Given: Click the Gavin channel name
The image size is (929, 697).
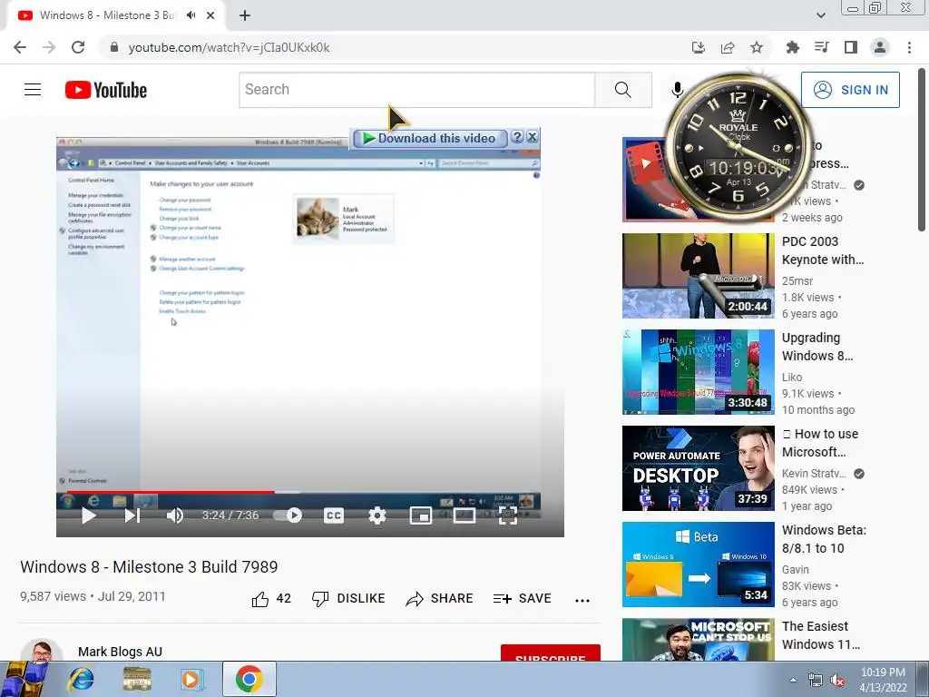Looking at the screenshot, I should coord(795,570).
